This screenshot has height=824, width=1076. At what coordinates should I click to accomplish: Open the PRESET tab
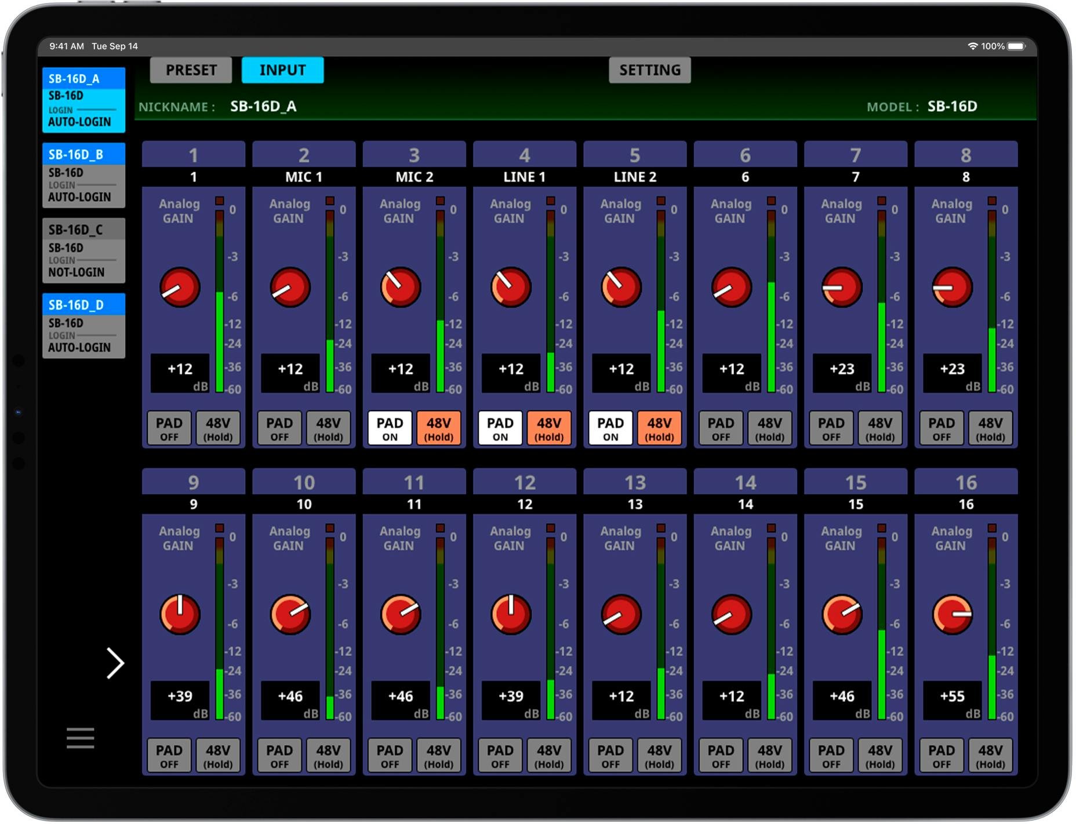coord(190,70)
